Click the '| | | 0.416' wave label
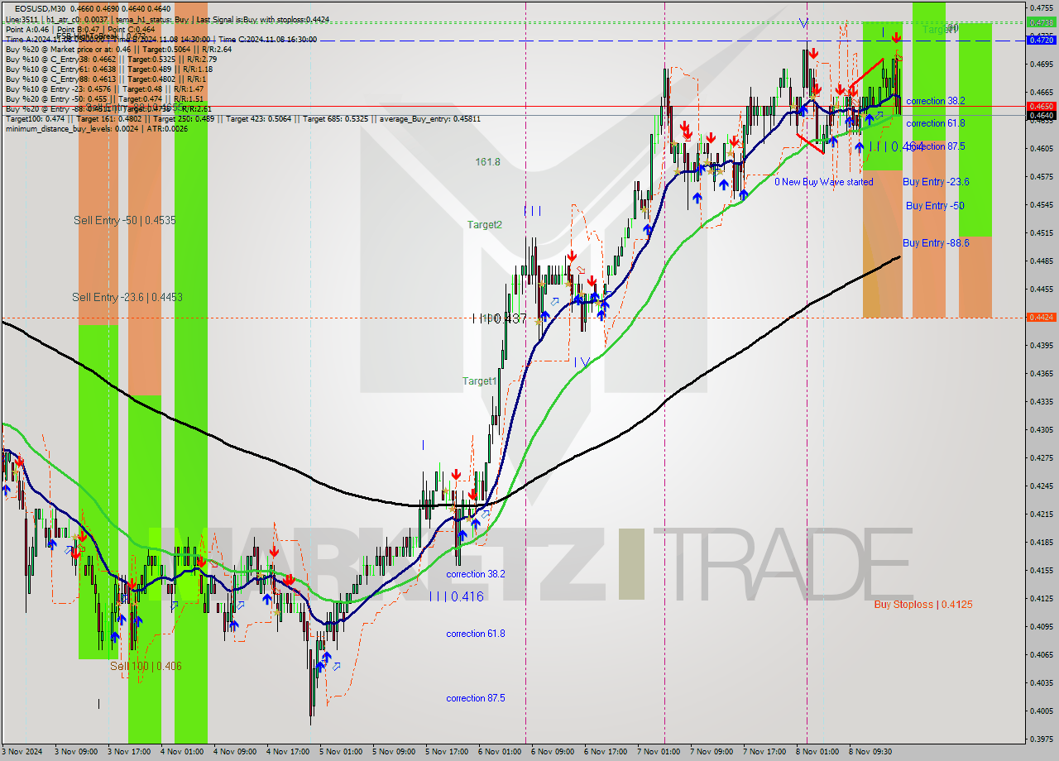Screen dimensions: 1059x761 coord(456,596)
